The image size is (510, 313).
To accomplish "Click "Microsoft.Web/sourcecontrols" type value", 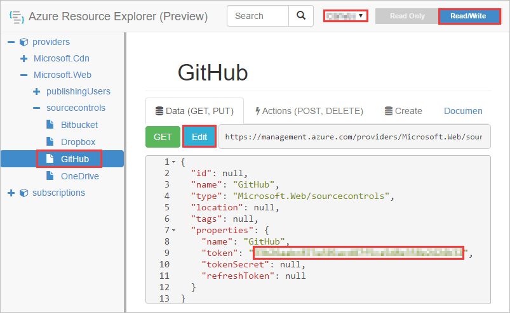I will click(311, 196).
